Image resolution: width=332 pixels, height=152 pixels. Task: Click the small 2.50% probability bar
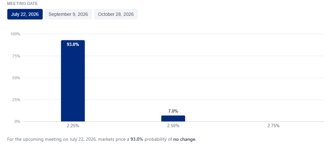coord(173,118)
